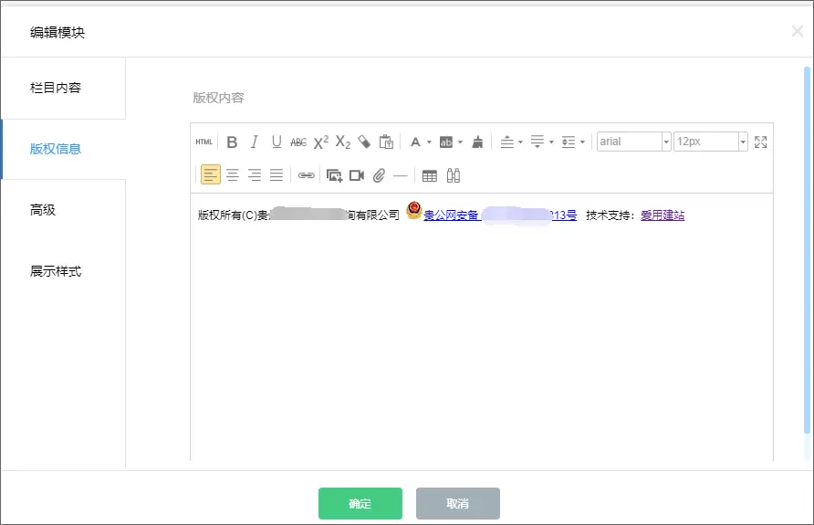The width and height of the screenshot is (814, 525).
Task: Click the eraser clear-format icon
Action: pyautogui.click(x=364, y=142)
